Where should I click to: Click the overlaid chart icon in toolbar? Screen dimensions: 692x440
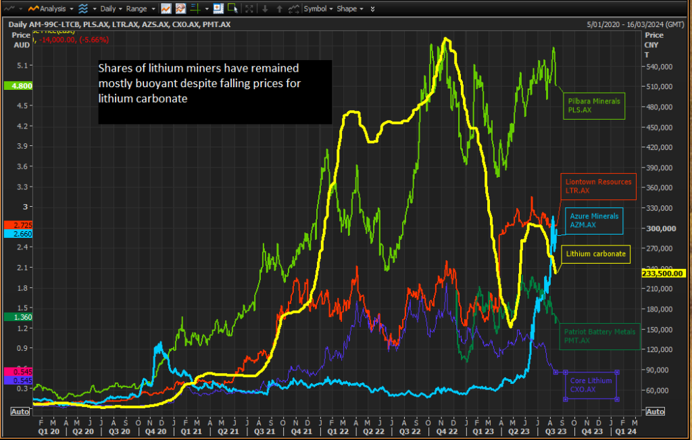tap(180, 9)
